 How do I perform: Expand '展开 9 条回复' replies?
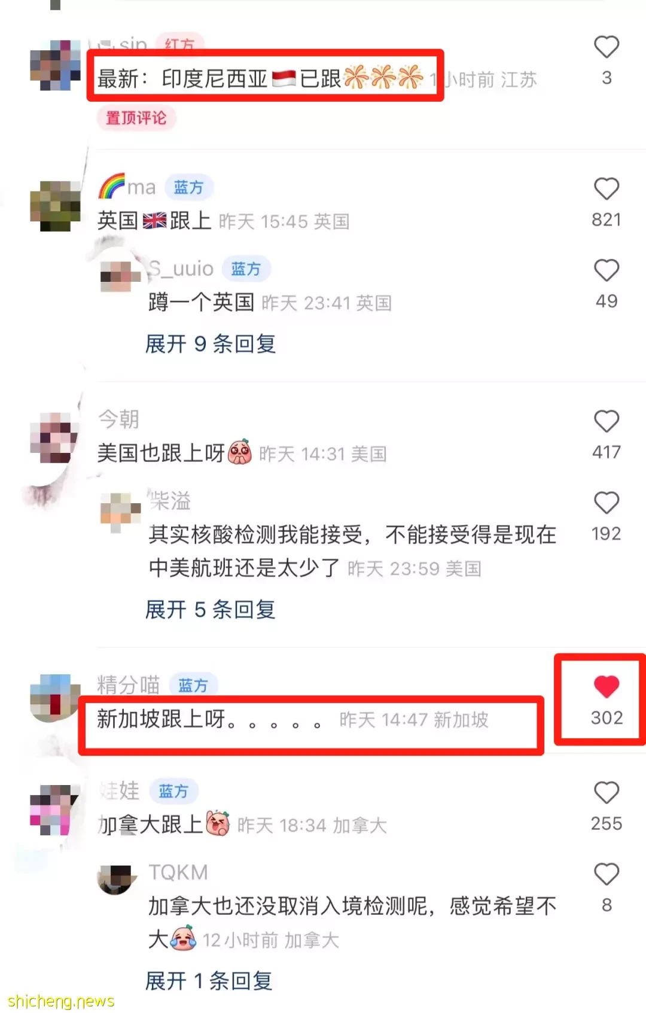(x=211, y=344)
